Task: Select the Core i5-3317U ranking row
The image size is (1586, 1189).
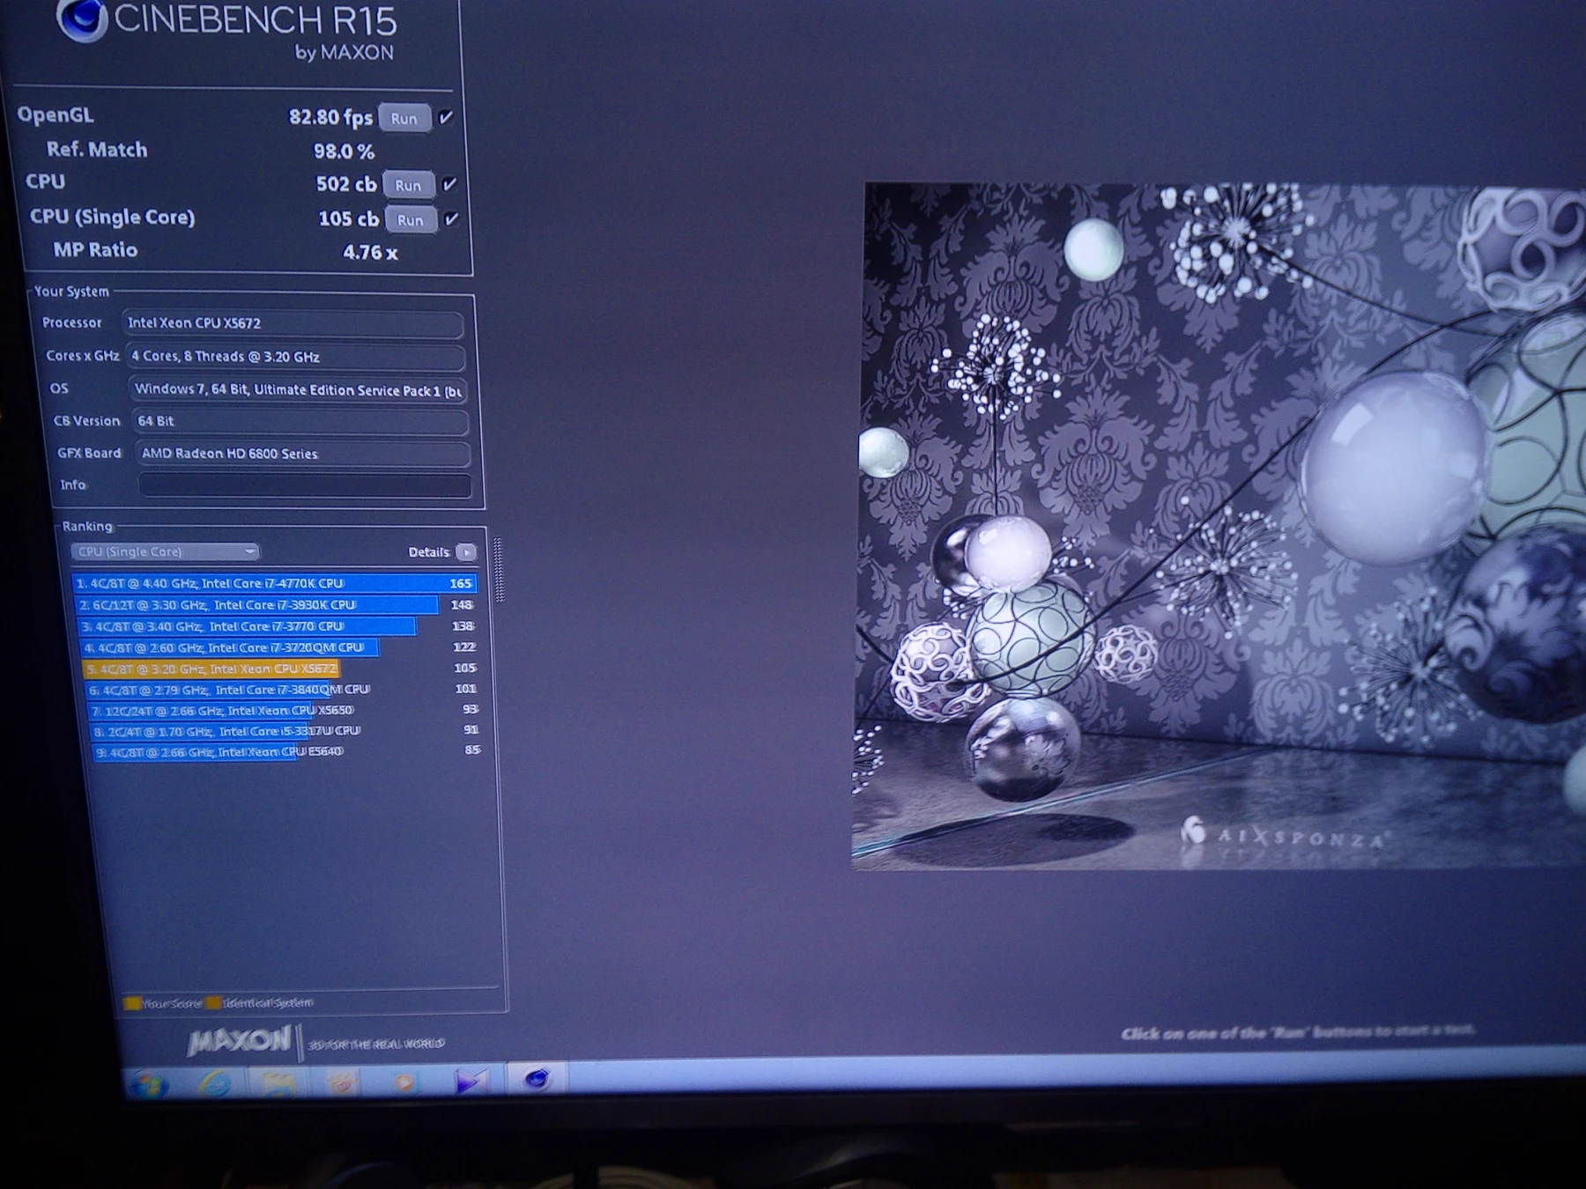Action: 286,731
